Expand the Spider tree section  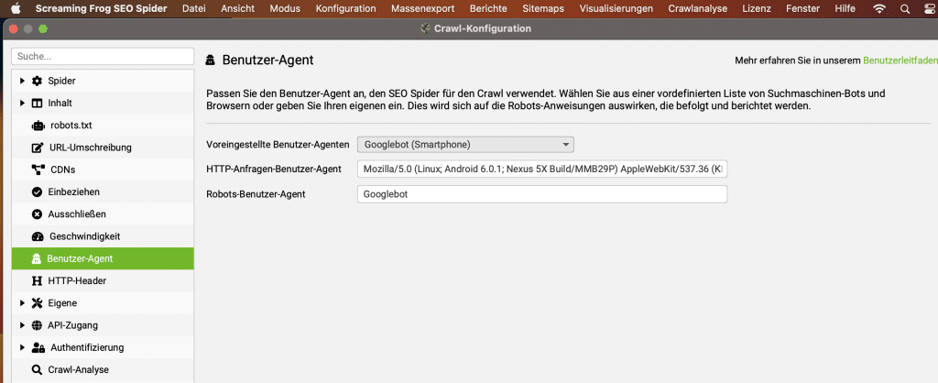tap(22, 81)
